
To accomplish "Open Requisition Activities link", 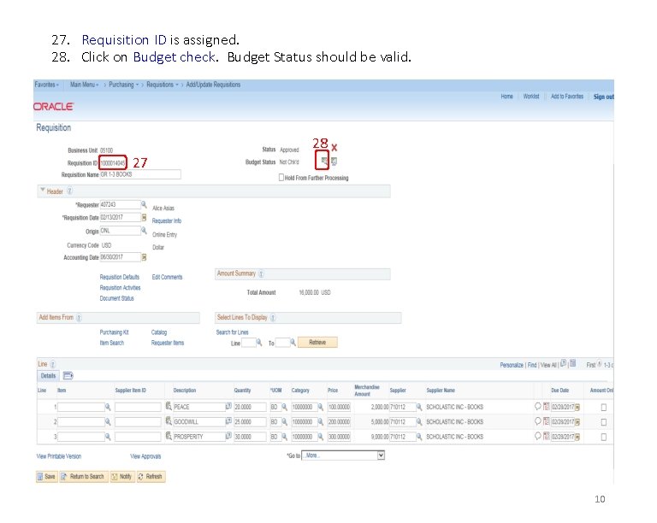I will coord(120,288).
